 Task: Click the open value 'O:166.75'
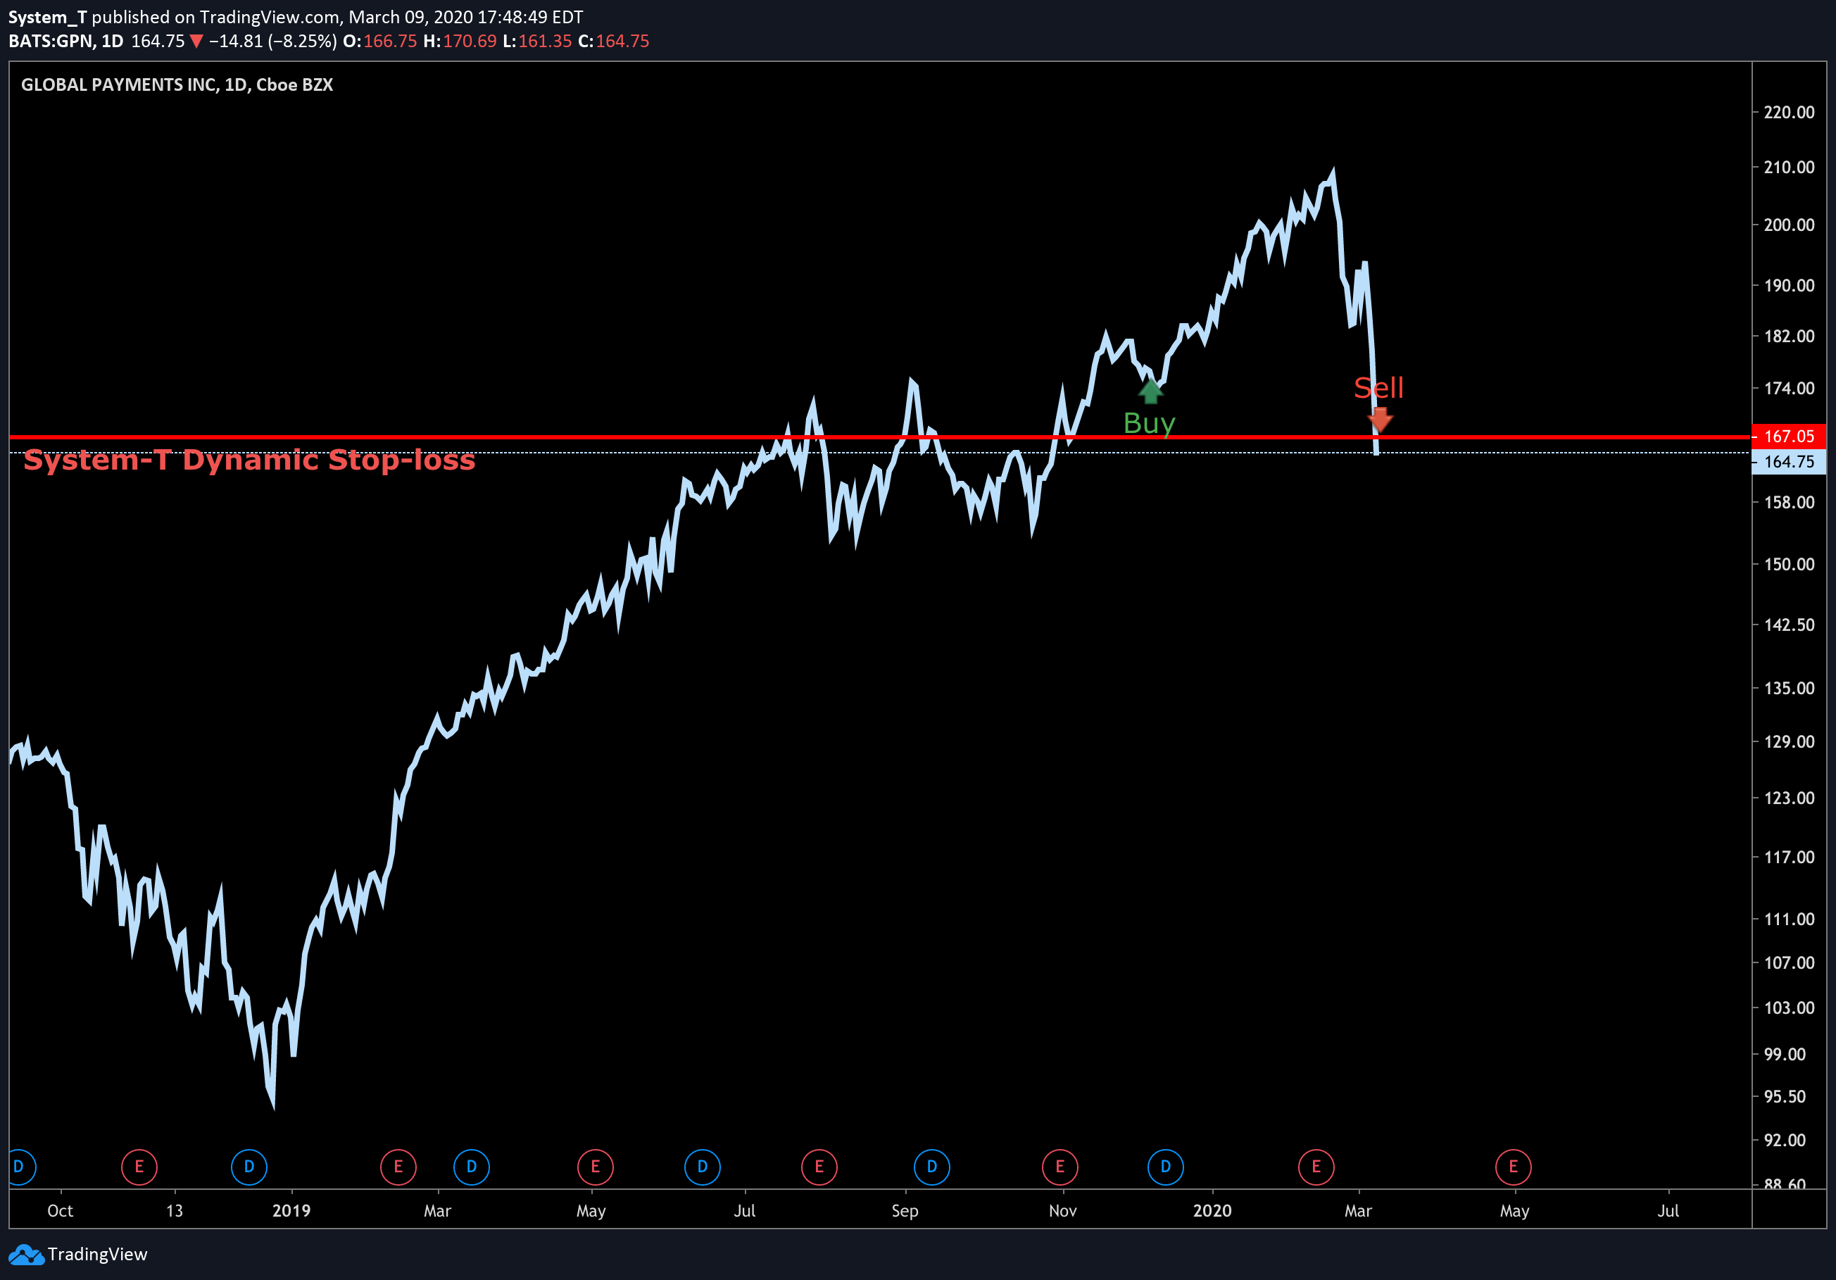[x=380, y=42]
